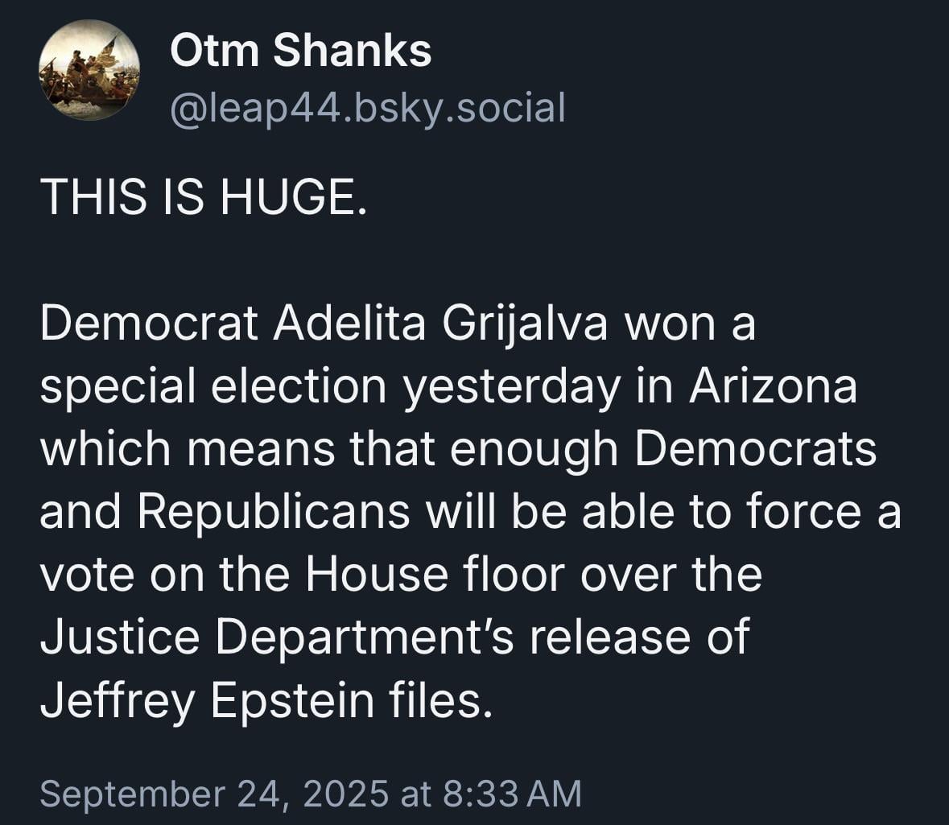Click the word means in the post

point(261,451)
